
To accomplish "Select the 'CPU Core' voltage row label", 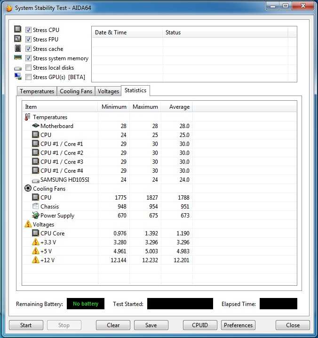I will (x=53, y=233).
